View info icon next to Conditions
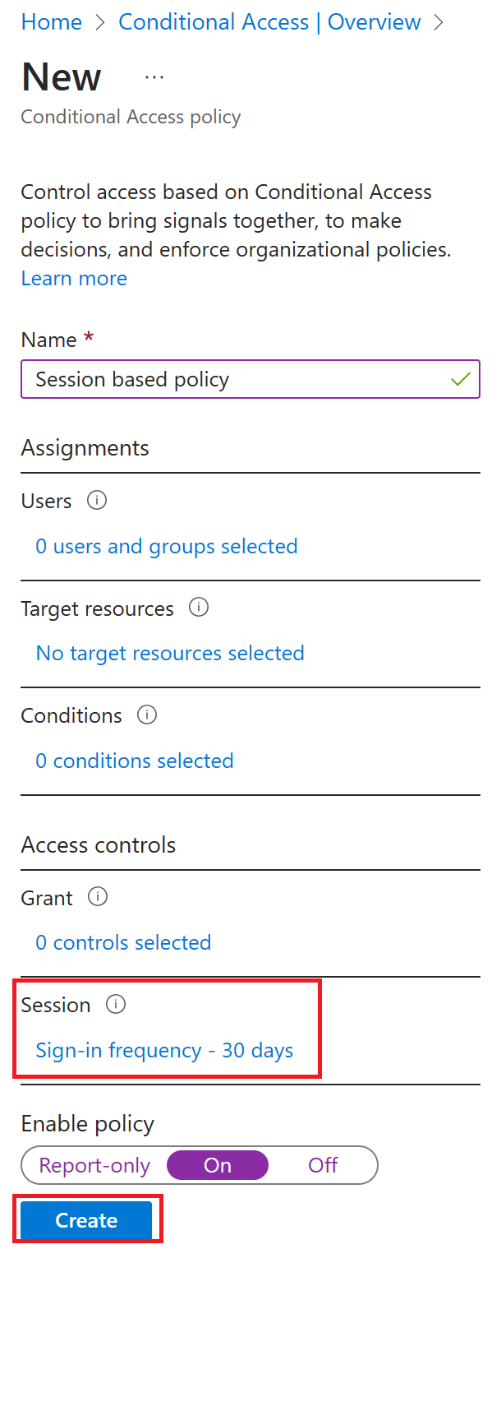This screenshot has height=1420, width=501. pos(146,715)
